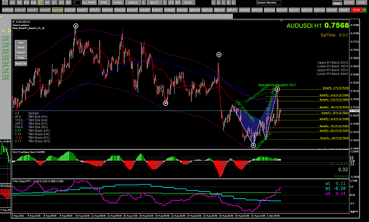Open the GBPJPY pair chart

(232, 10)
